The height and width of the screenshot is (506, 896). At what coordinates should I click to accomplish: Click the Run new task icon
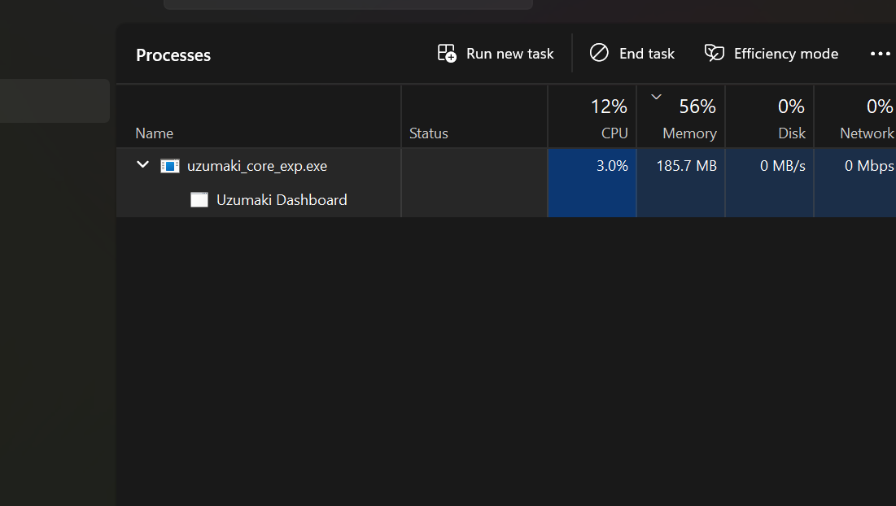447,53
